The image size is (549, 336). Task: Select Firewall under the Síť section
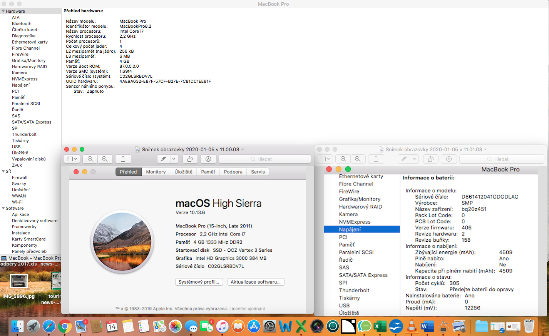tap(19, 177)
